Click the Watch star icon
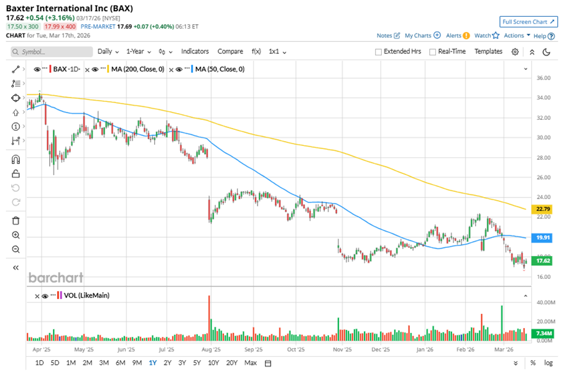The width and height of the screenshot is (561, 374). [496, 35]
